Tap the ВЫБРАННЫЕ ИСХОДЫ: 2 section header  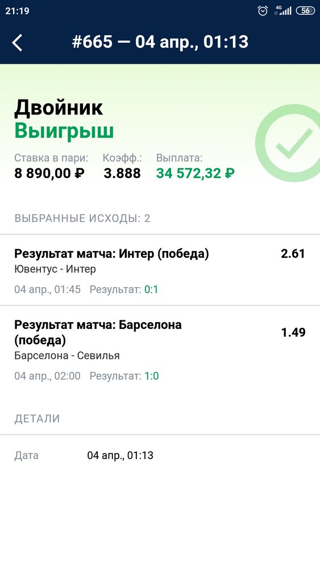82,218
